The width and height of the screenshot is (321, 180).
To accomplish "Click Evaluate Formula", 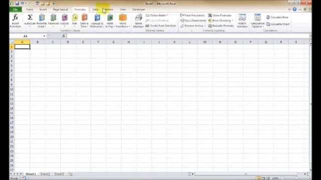I will pyautogui.click(x=221, y=25).
